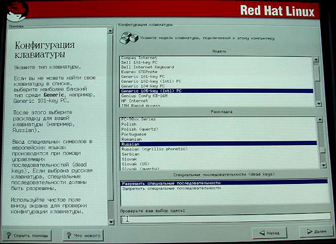
Task: Click layout list scroll up arrow
Action: [320, 119]
